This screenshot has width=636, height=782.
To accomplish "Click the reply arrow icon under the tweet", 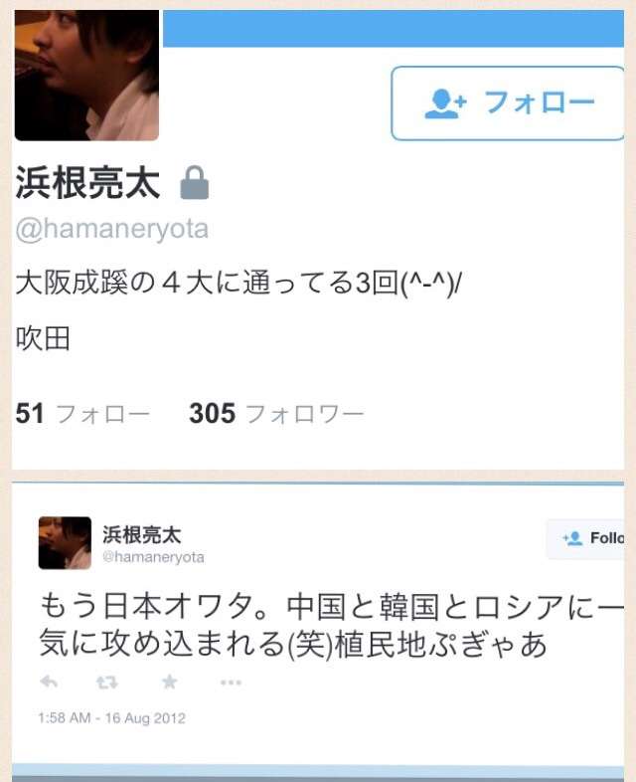I will 49,682.
